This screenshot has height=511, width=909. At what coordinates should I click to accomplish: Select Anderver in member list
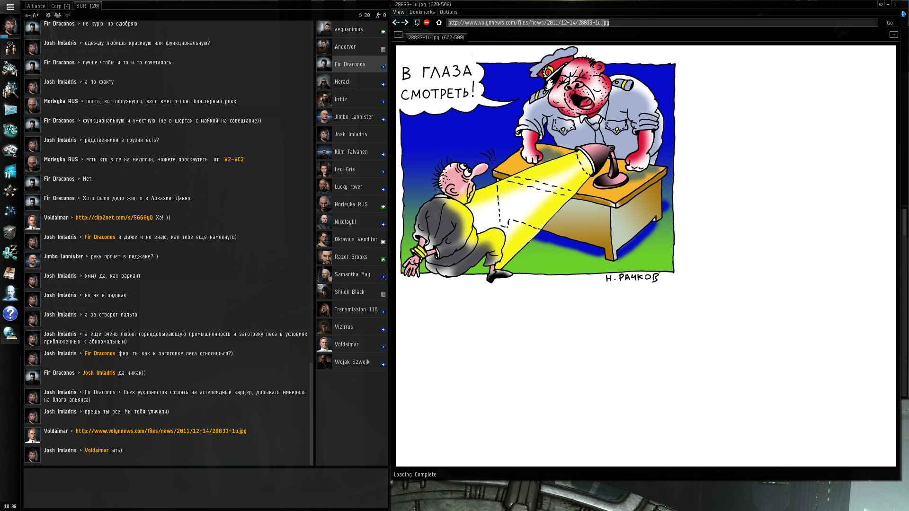point(352,47)
